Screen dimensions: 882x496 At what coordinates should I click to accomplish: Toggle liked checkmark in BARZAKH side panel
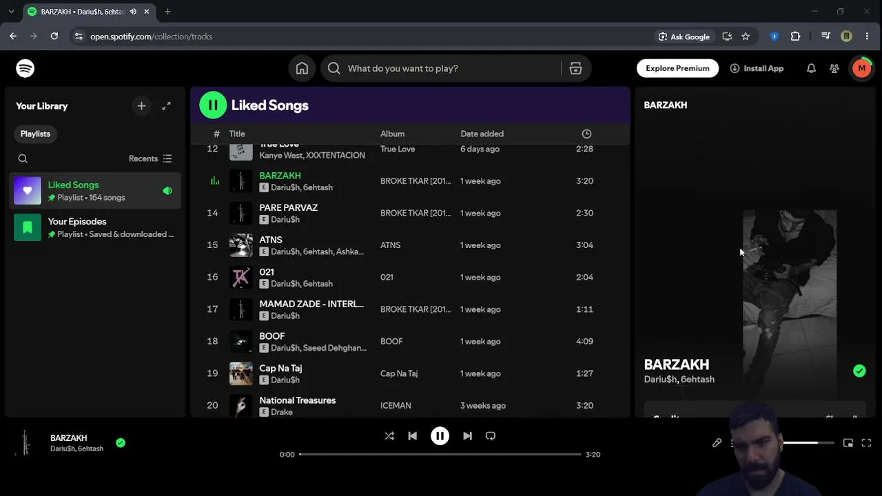(859, 371)
